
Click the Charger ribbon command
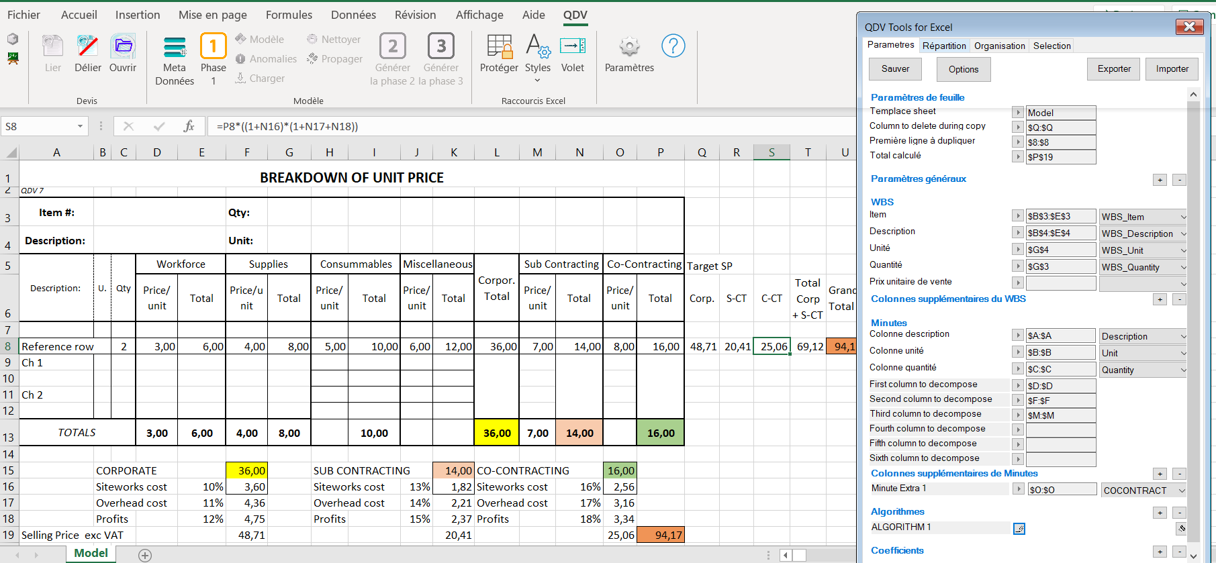point(260,79)
